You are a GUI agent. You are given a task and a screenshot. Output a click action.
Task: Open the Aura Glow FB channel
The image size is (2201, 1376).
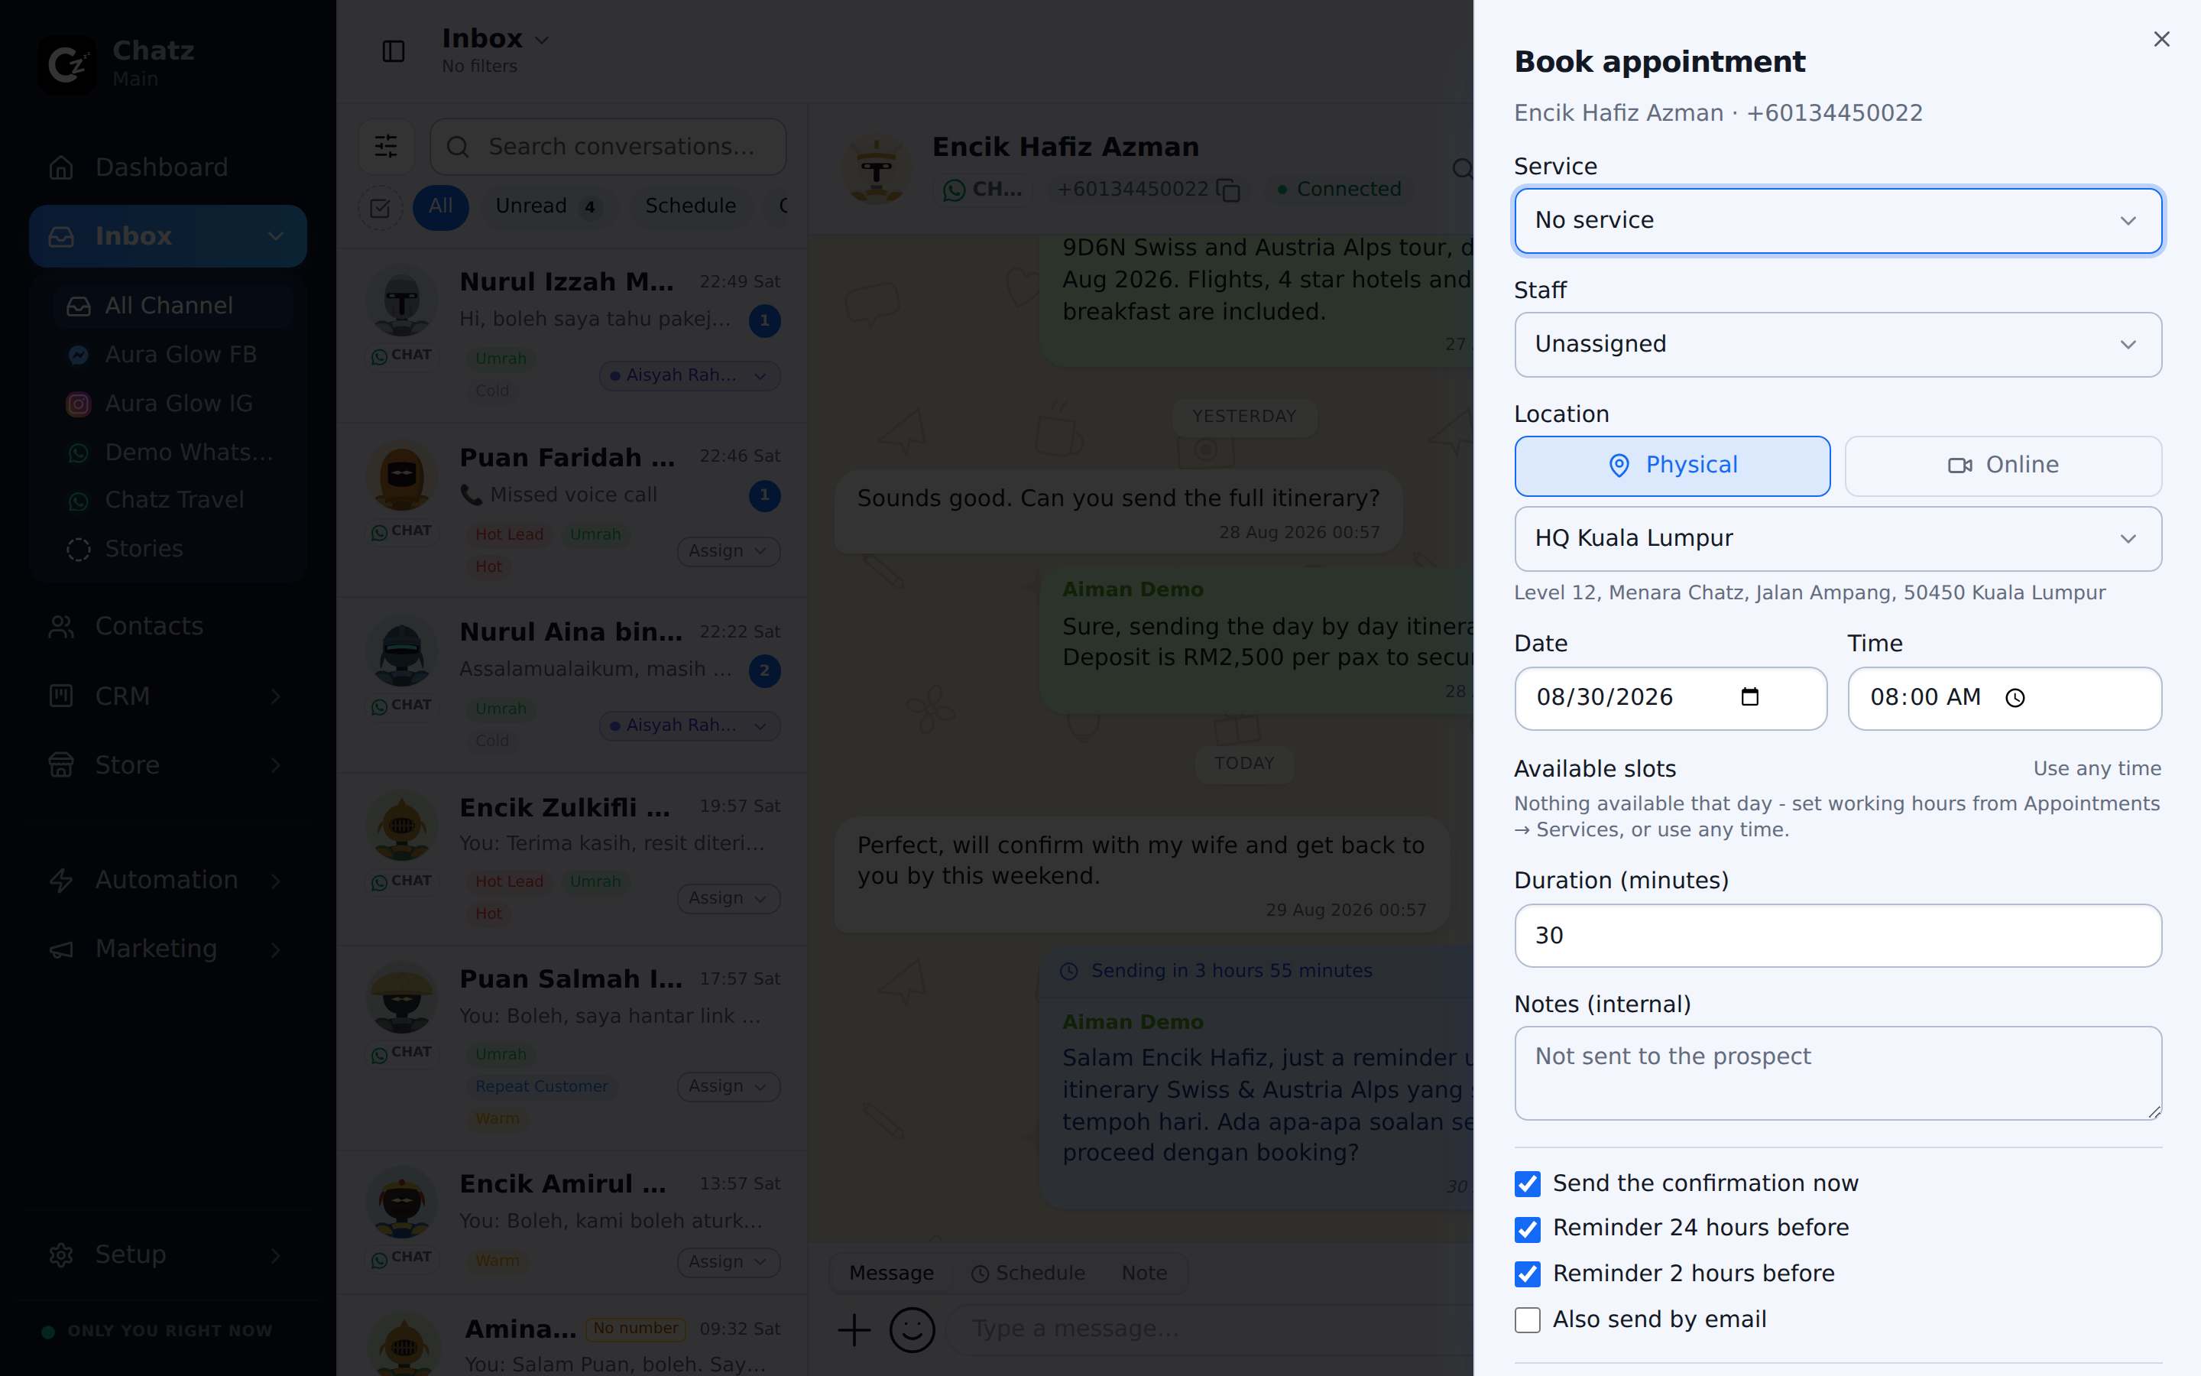point(171,354)
